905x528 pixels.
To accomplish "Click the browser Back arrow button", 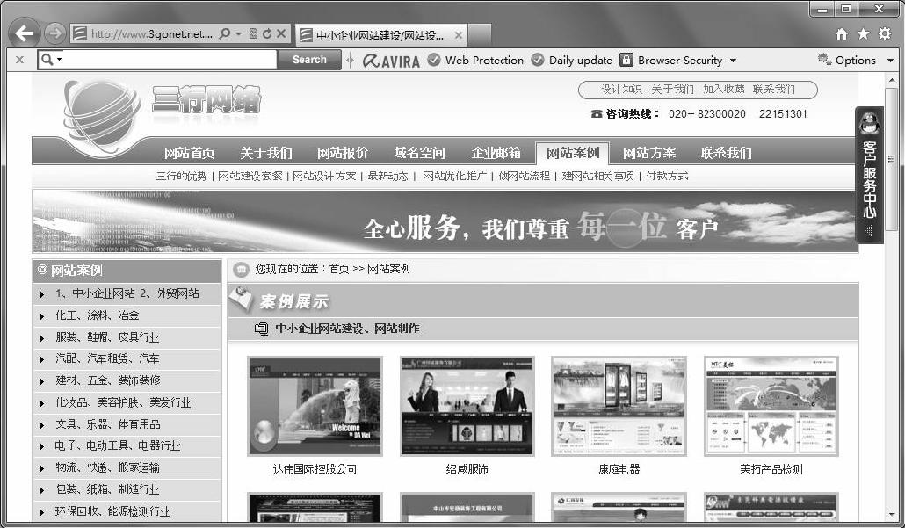I will pos(25,33).
